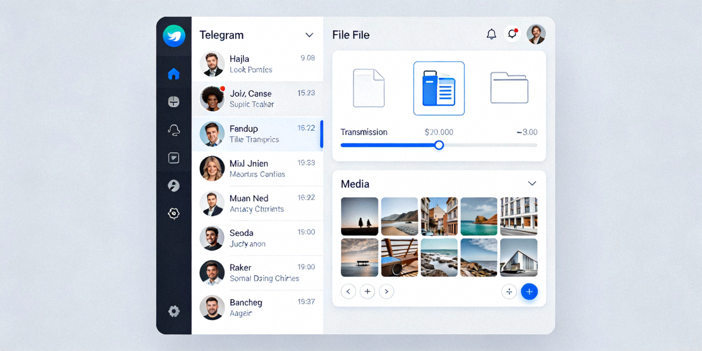Select the blue archive file icon
Image resolution: width=702 pixels, height=351 pixels.
[x=439, y=88]
